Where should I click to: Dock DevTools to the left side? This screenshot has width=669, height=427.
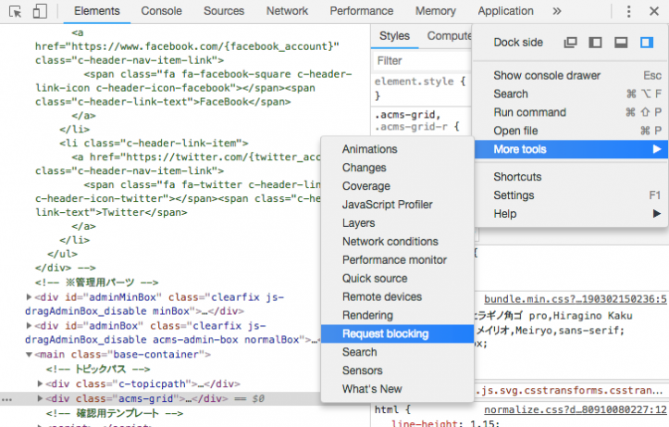coord(596,43)
